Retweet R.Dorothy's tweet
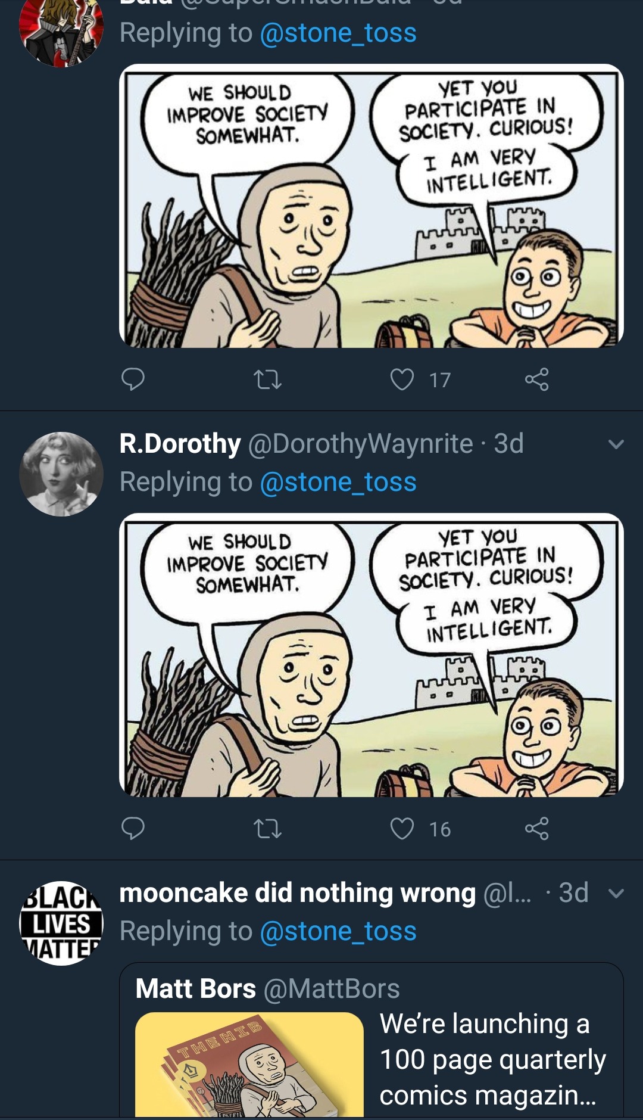 267,829
